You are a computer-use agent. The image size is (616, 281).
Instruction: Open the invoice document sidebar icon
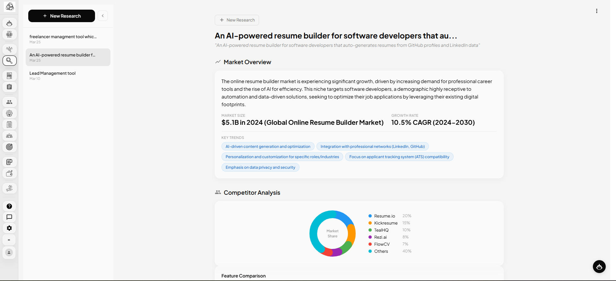[9, 76]
